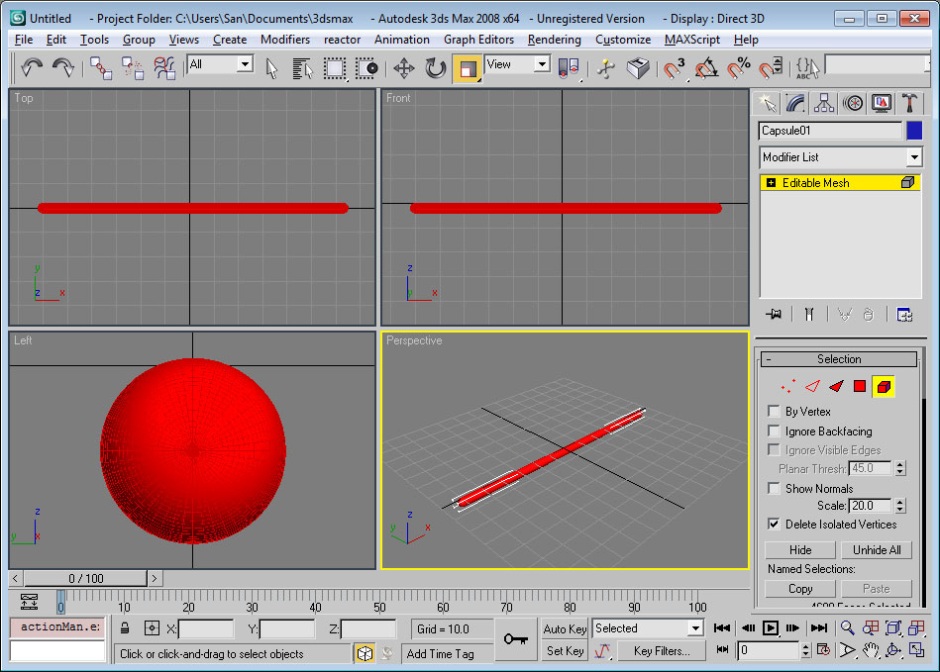Toggle Select and Manipulate tool

(x=606, y=67)
